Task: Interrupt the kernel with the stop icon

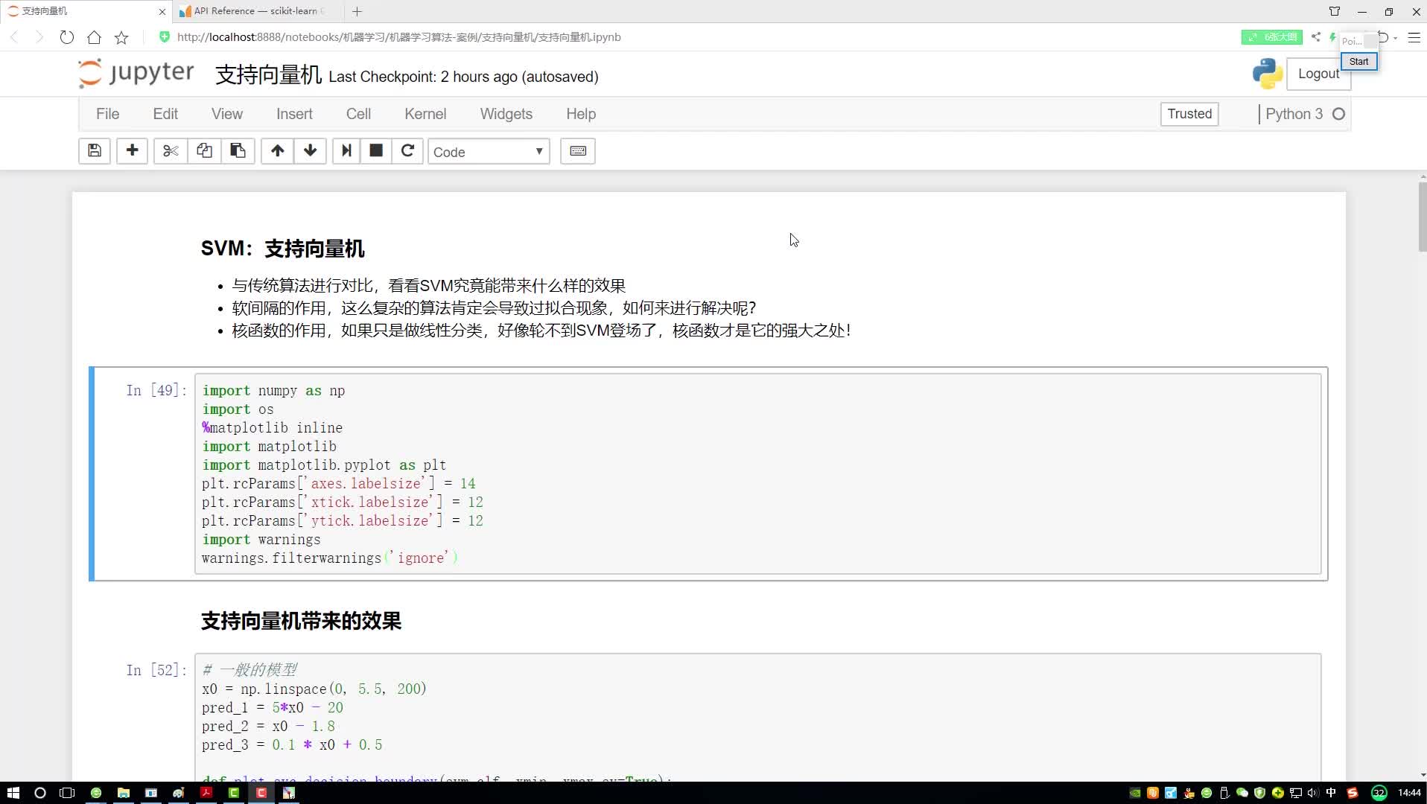Action: click(376, 151)
